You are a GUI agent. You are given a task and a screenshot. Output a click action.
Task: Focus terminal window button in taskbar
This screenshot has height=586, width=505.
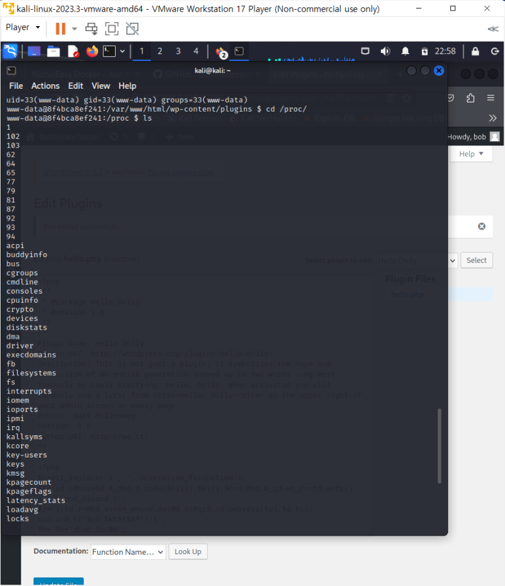point(239,51)
